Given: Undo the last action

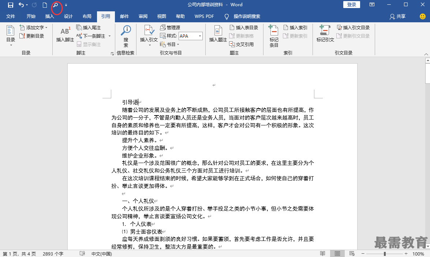Looking at the screenshot, I should 21,5.
